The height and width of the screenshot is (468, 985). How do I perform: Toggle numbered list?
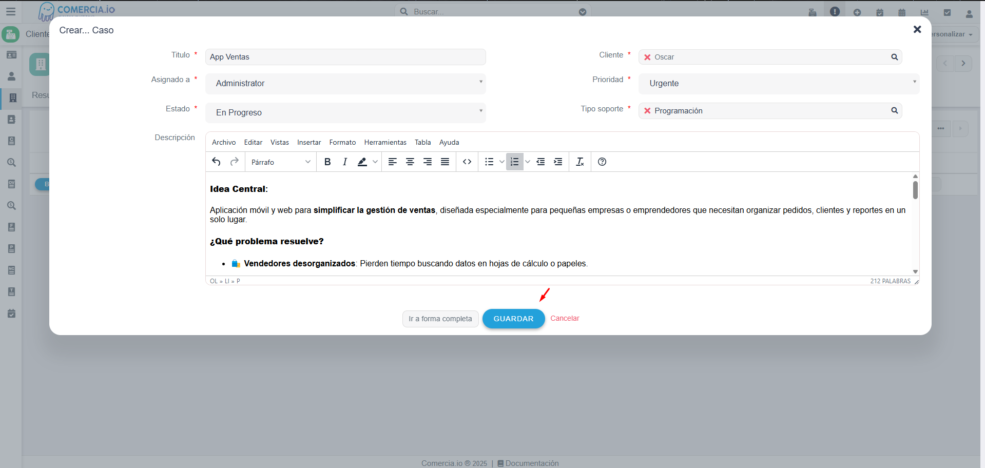(x=515, y=162)
